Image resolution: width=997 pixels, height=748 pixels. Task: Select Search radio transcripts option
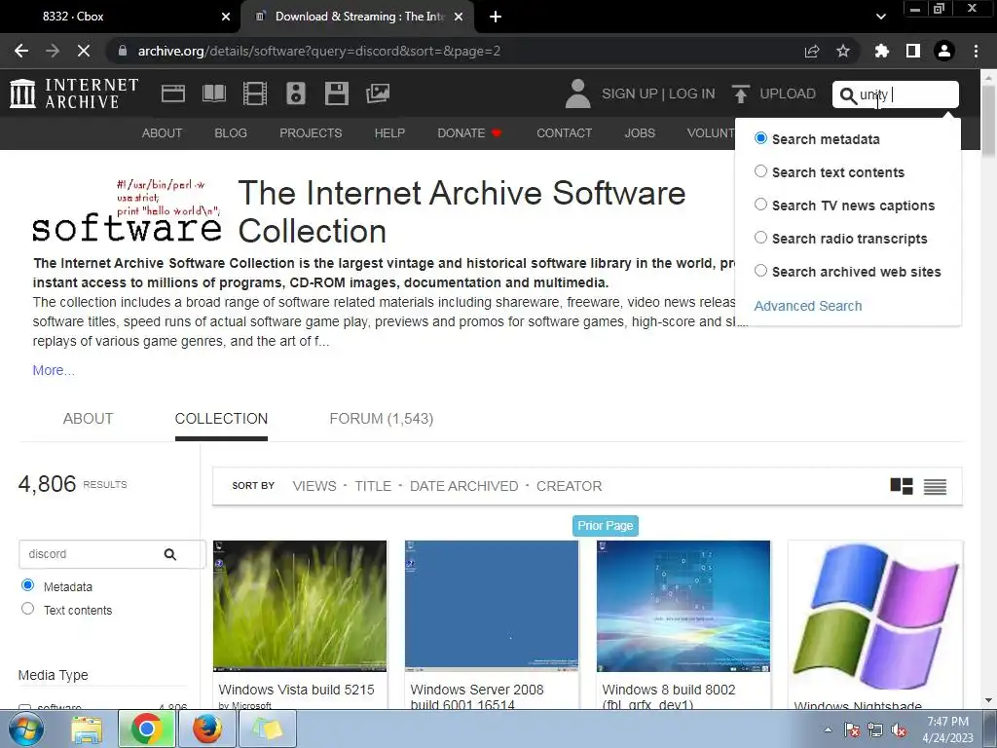760,238
